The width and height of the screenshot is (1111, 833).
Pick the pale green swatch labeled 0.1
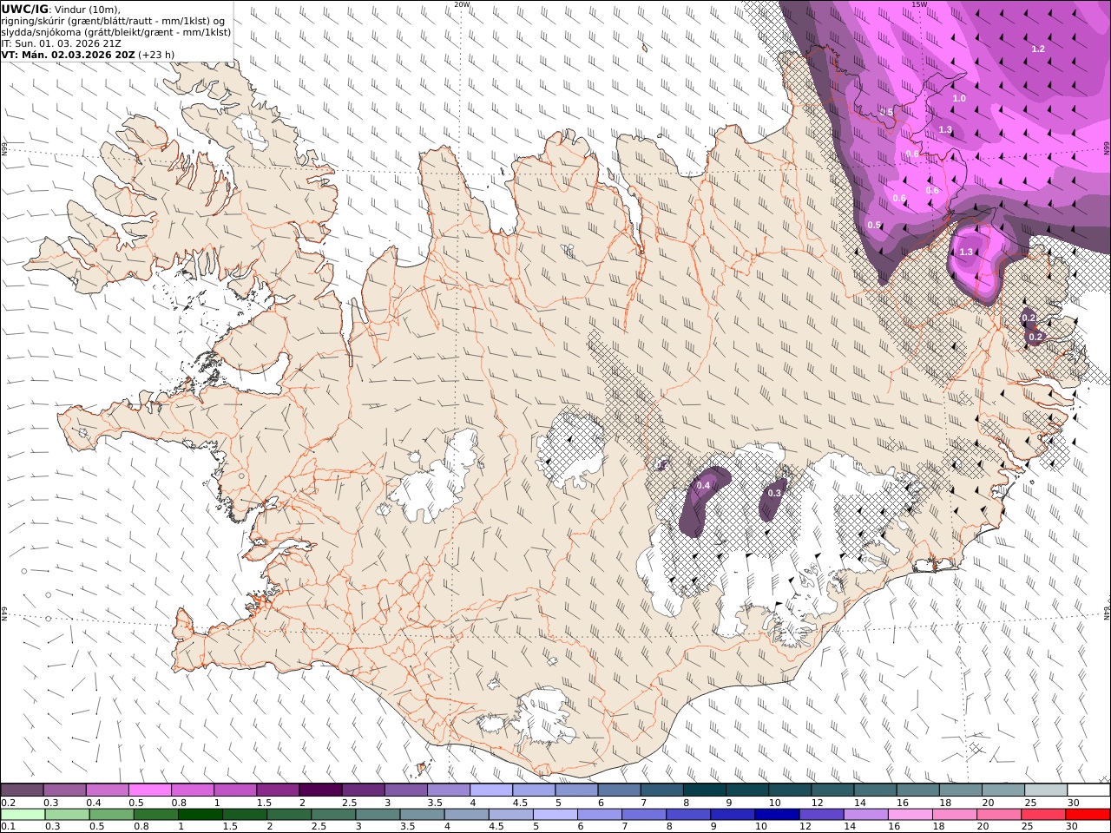pyautogui.click(x=23, y=815)
